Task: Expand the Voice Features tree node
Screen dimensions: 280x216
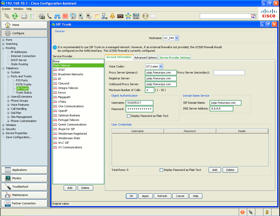Action: [x=8, y=105]
